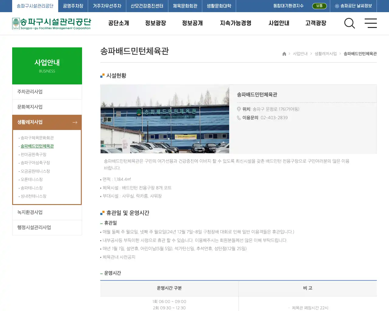389x311 pixels.
Task: Select 송파배드민턴체육관 in the sidebar
Action: (37, 146)
